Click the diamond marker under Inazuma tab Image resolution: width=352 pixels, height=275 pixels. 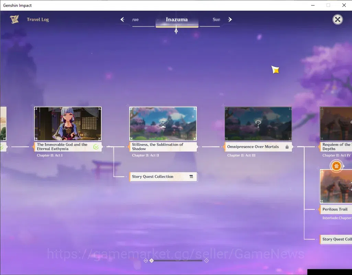[x=176, y=31]
